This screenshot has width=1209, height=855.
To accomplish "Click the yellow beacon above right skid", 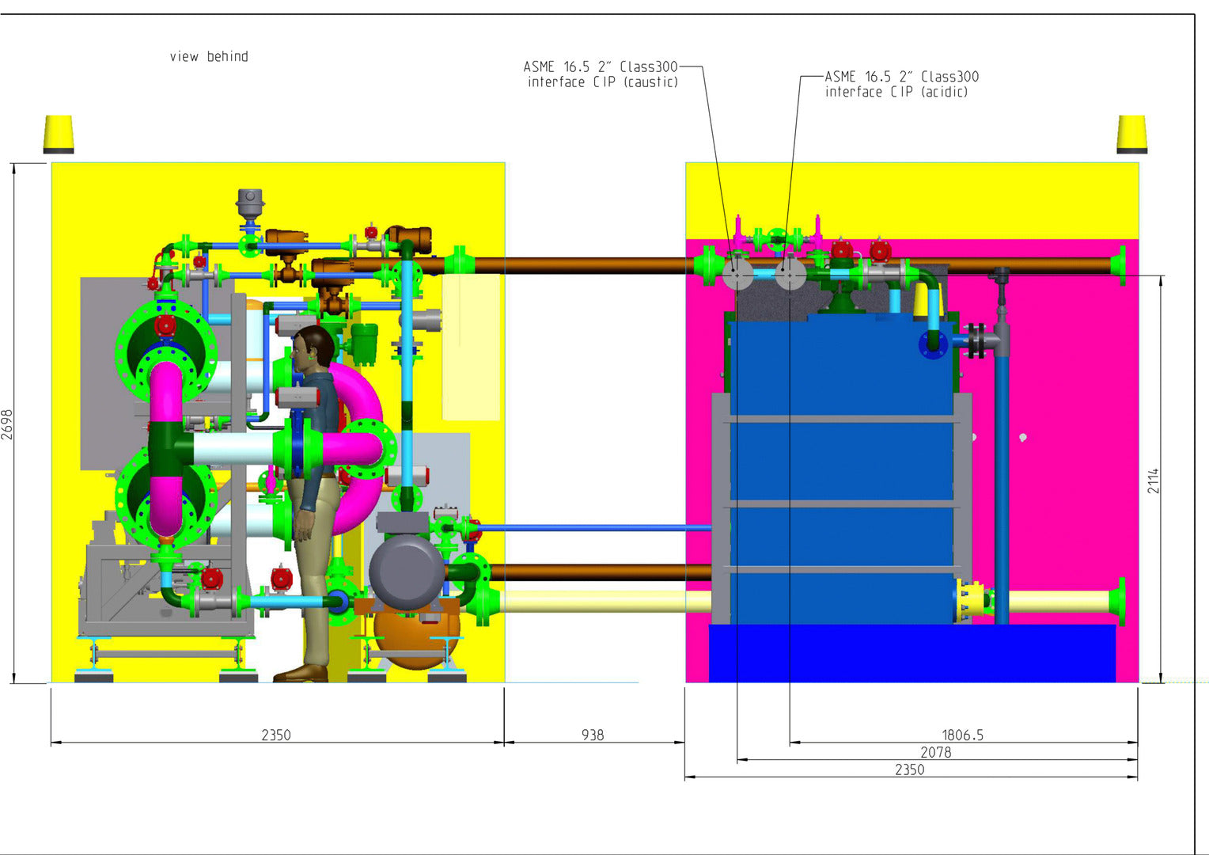I will click(1131, 134).
